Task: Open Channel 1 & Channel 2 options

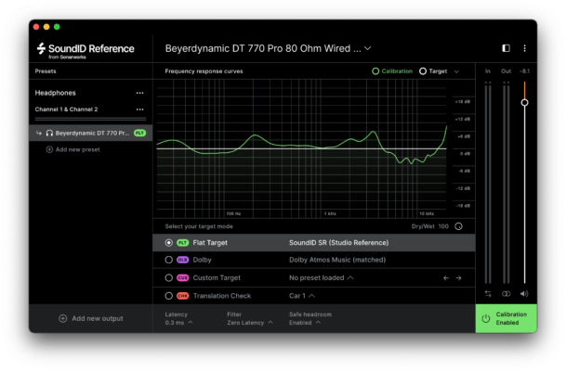Action: pyautogui.click(x=140, y=109)
